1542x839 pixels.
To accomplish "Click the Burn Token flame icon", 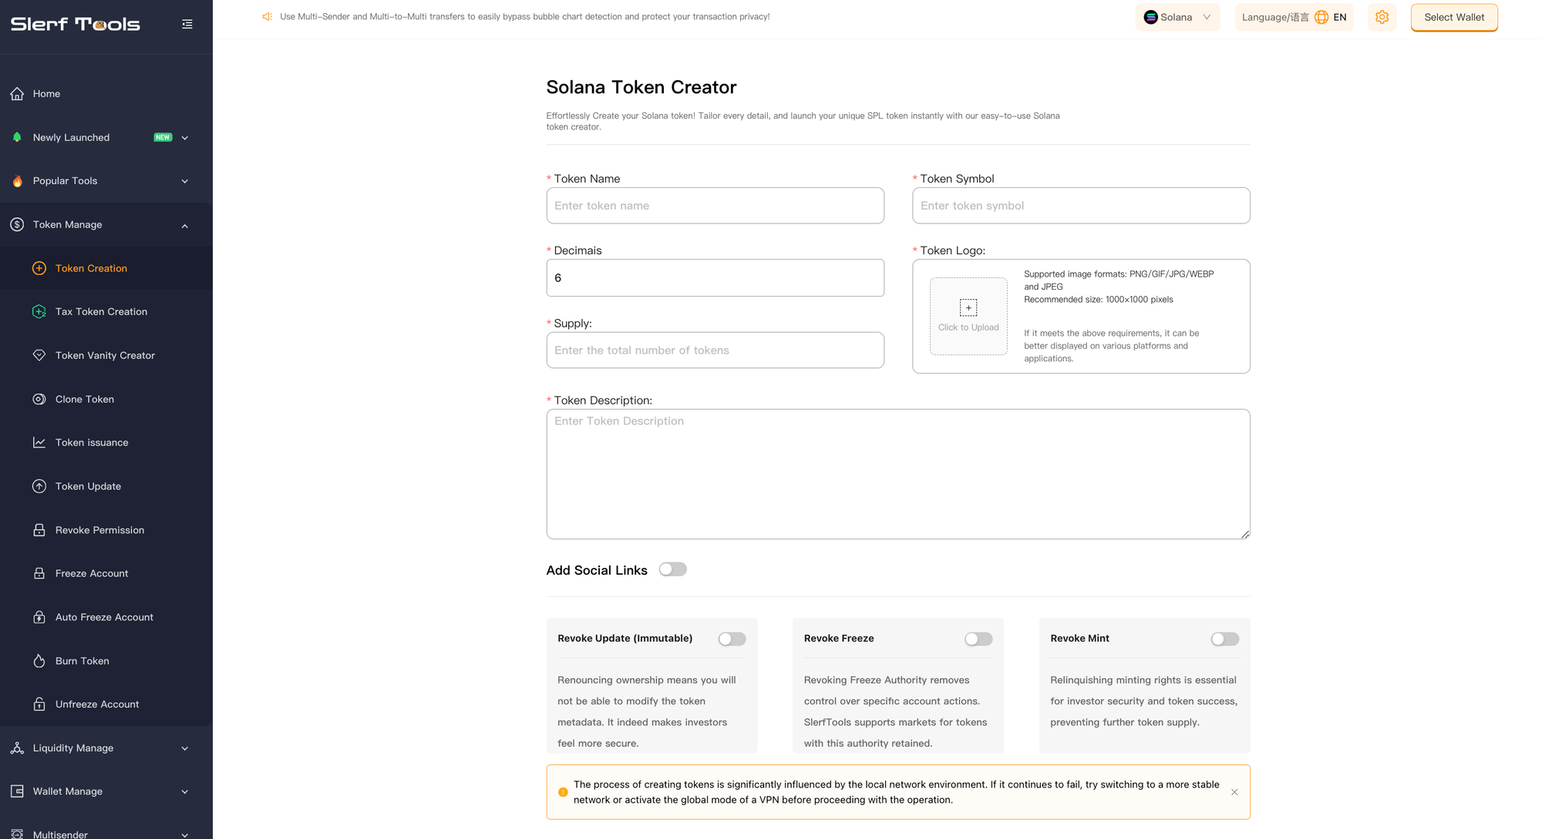I will (39, 661).
